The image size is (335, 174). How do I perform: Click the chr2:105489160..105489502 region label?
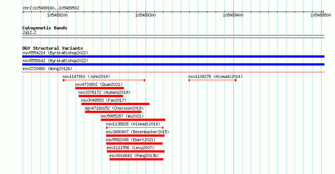(51, 8)
